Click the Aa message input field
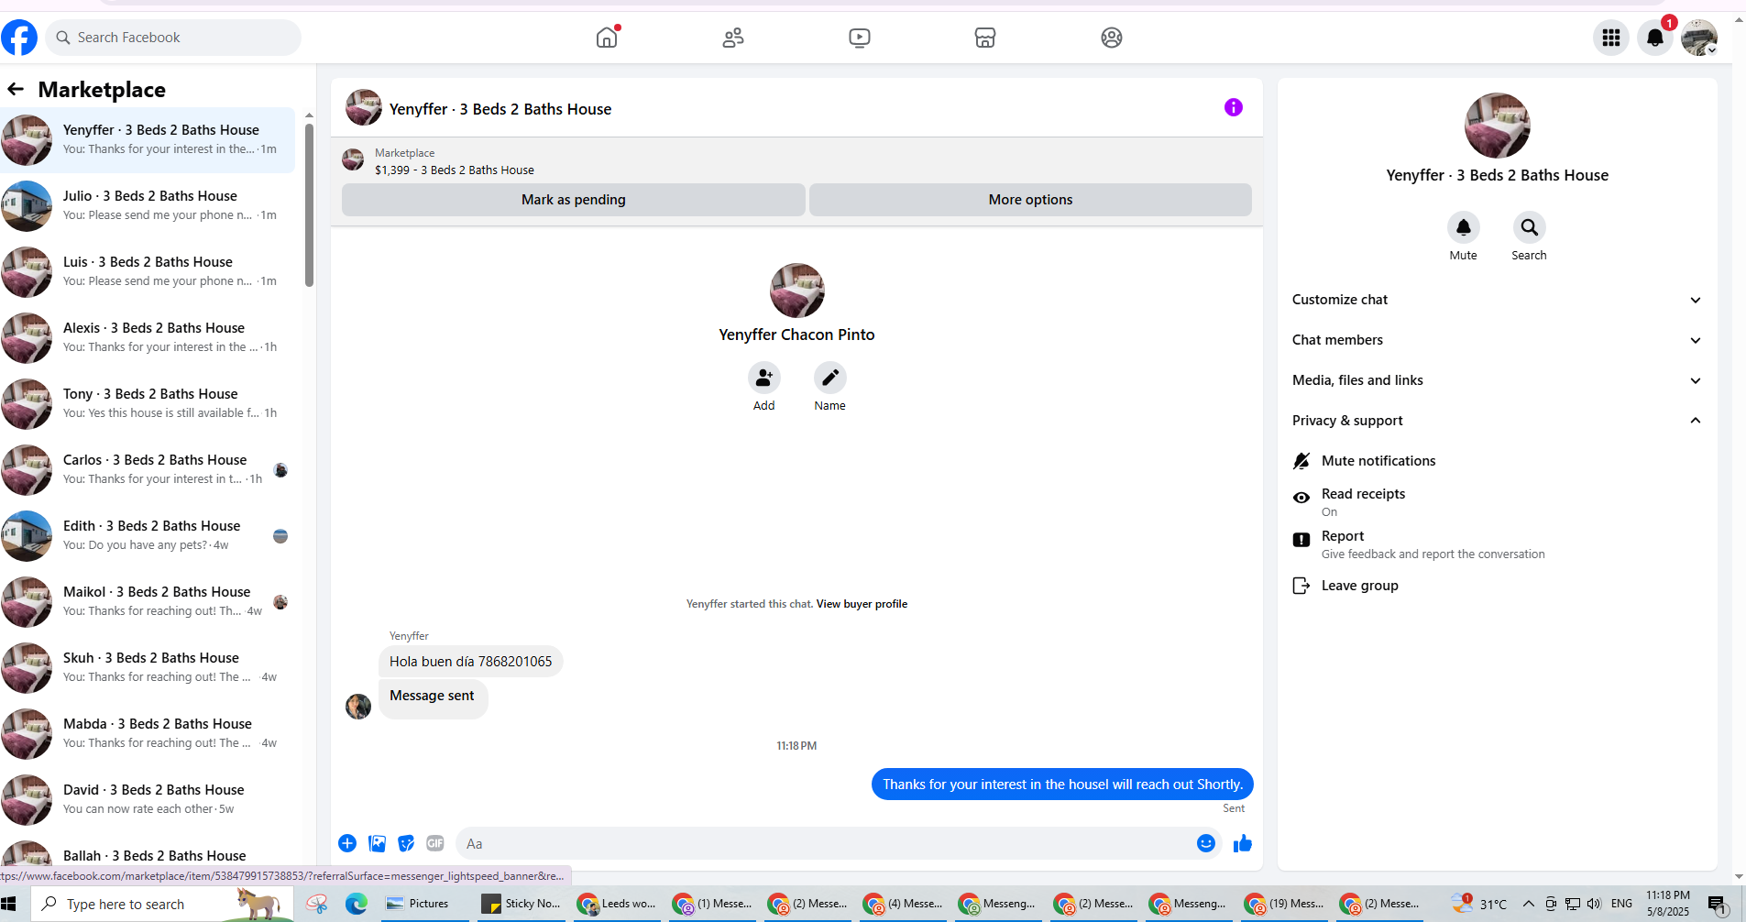Viewport: 1746px width, 922px height. [825, 843]
